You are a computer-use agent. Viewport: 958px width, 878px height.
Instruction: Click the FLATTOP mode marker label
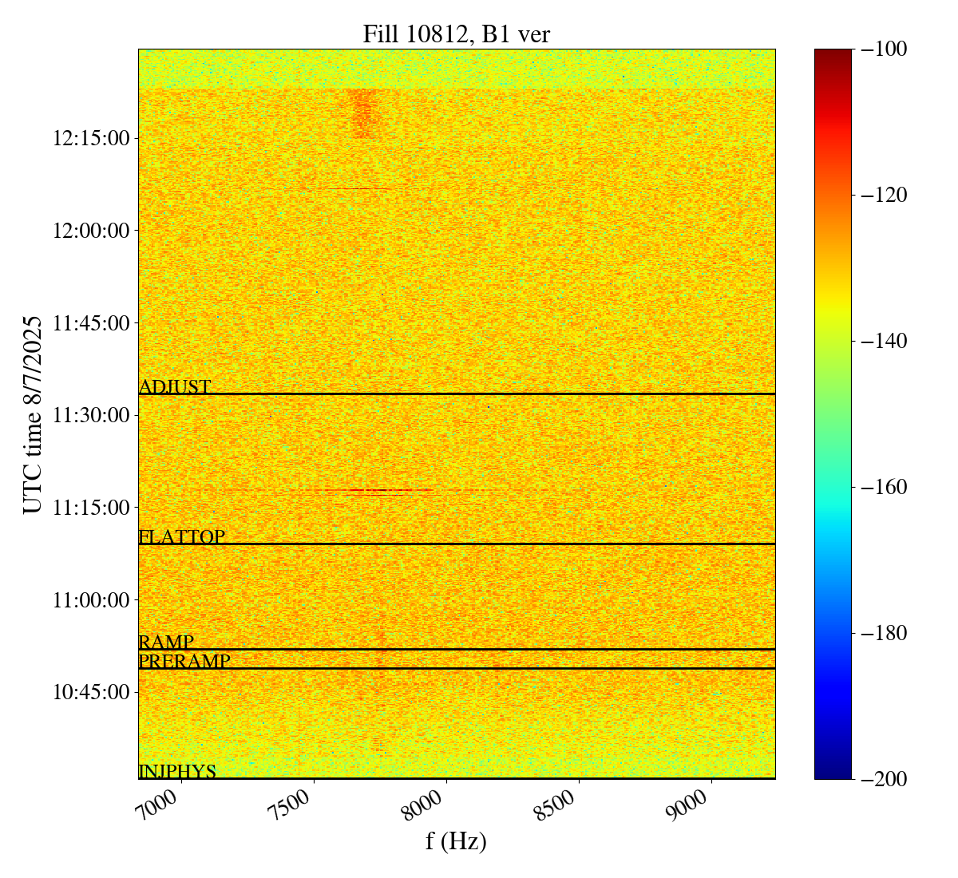click(182, 537)
